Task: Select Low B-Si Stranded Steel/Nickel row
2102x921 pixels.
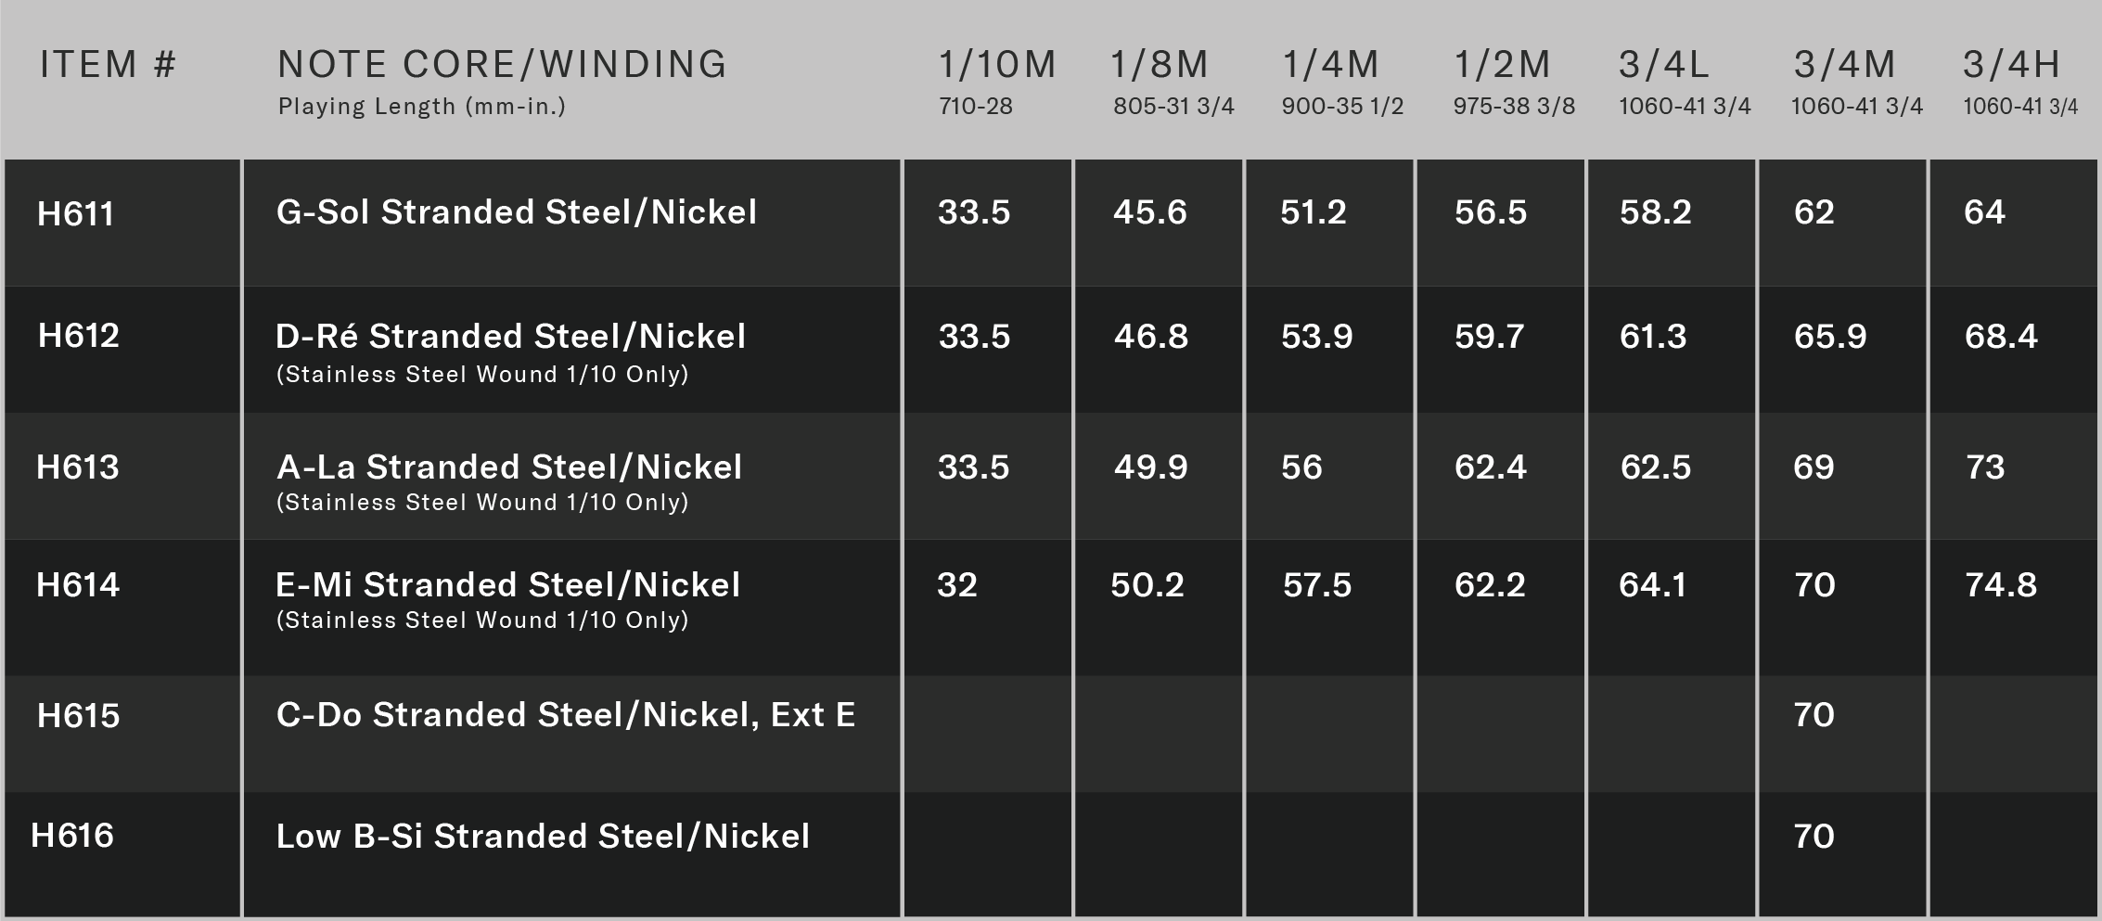Action: pyautogui.click(x=571, y=855)
